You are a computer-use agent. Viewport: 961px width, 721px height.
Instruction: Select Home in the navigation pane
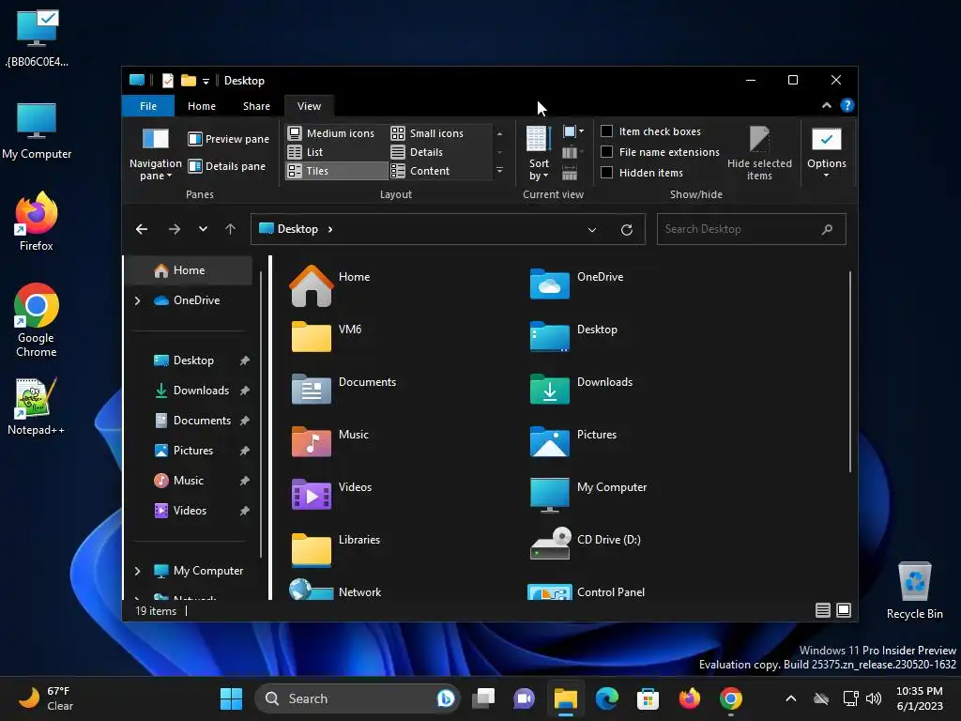pos(189,270)
